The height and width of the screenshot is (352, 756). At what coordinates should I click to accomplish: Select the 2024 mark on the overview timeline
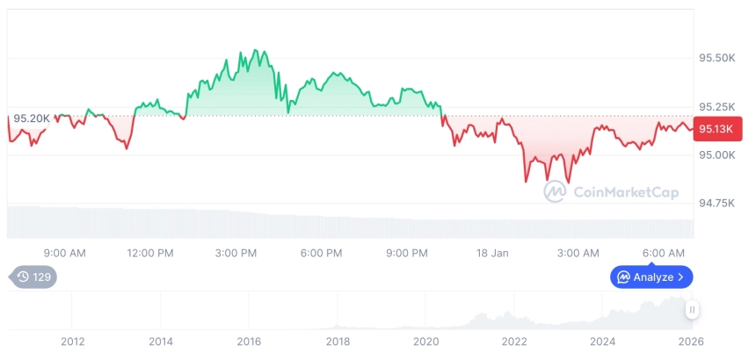tap(602, 341)
